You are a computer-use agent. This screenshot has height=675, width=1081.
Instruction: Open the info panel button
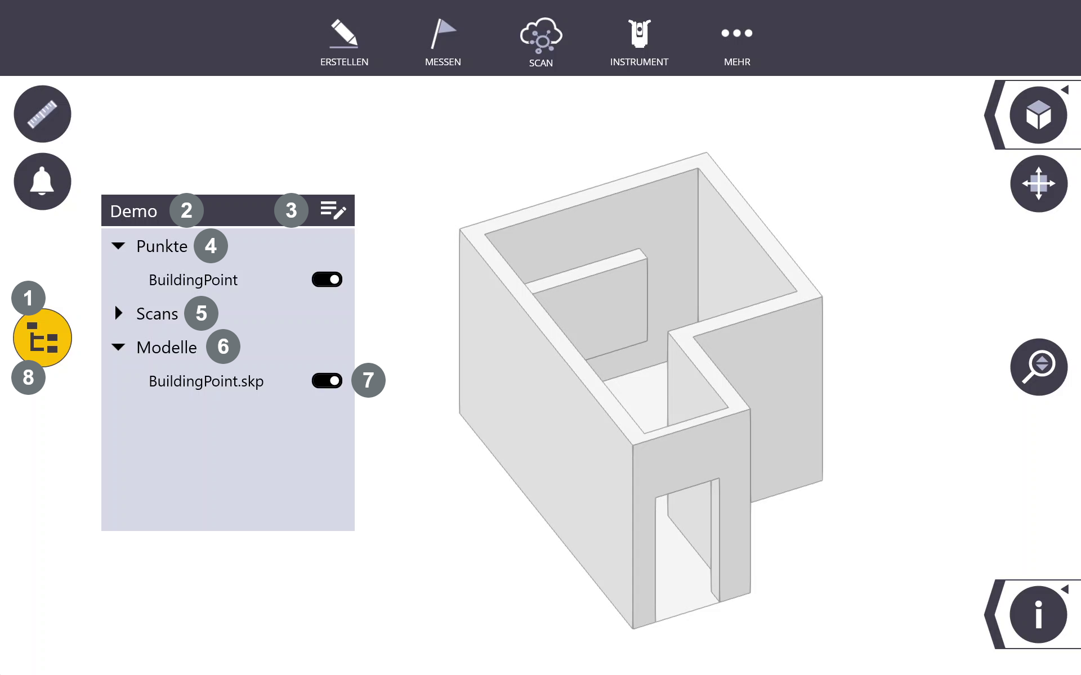[x=1038, y=614]
